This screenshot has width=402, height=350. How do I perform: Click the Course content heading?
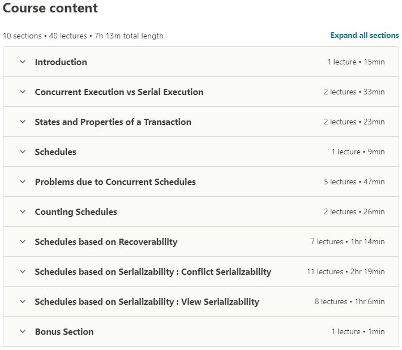pyautogui.click(x=50, y=8)
